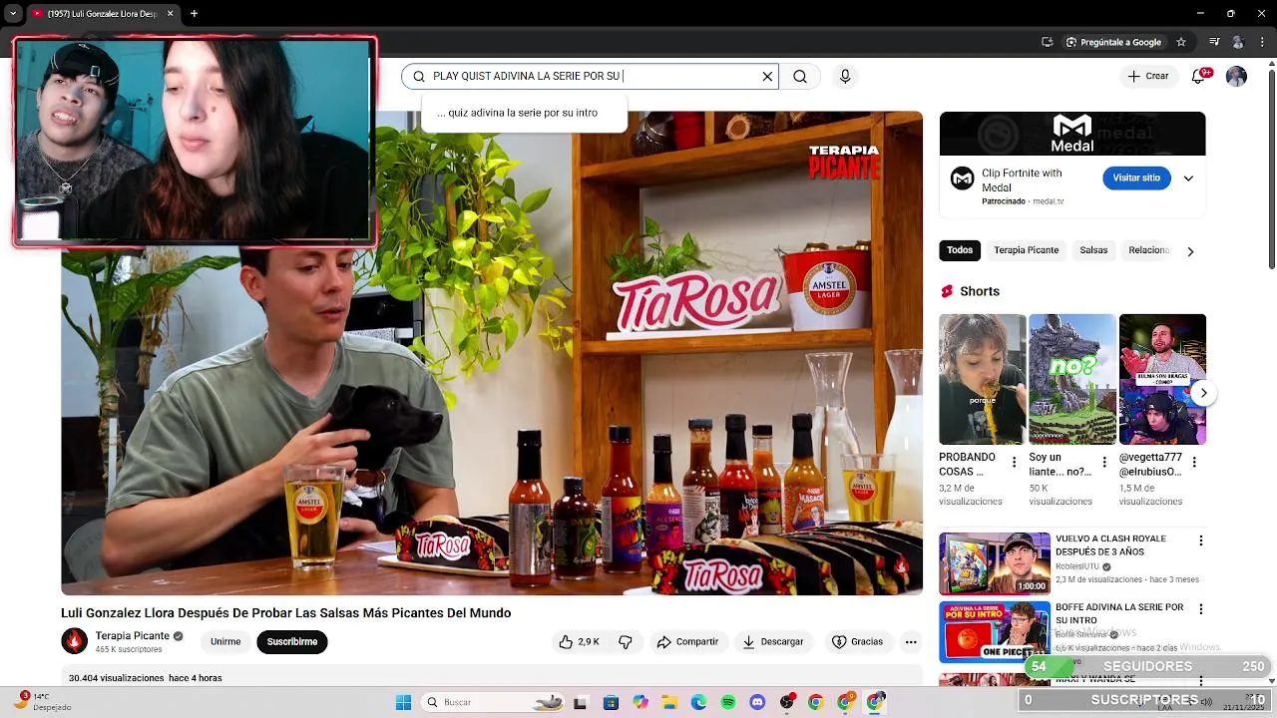Open BOFFE ADIVINA LA SERIE video title
Image resolution: width=1277 pixels, height=718 pixels.
(1119, 613)
